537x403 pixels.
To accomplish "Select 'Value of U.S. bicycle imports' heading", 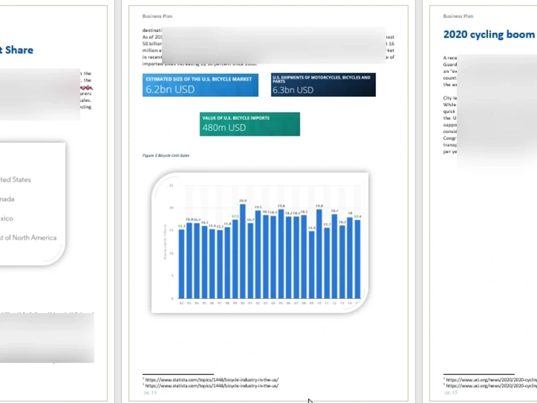I will coord(236,118).
